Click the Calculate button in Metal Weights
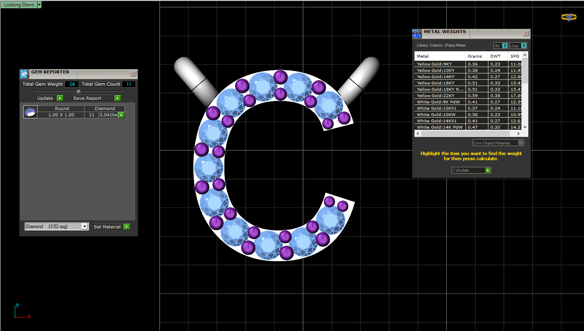Screen dimensions: 584x331 point(471,170)
